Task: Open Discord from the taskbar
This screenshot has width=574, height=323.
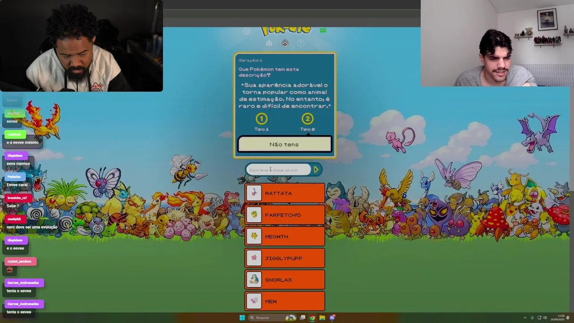Action: click(x=332, y=318)
